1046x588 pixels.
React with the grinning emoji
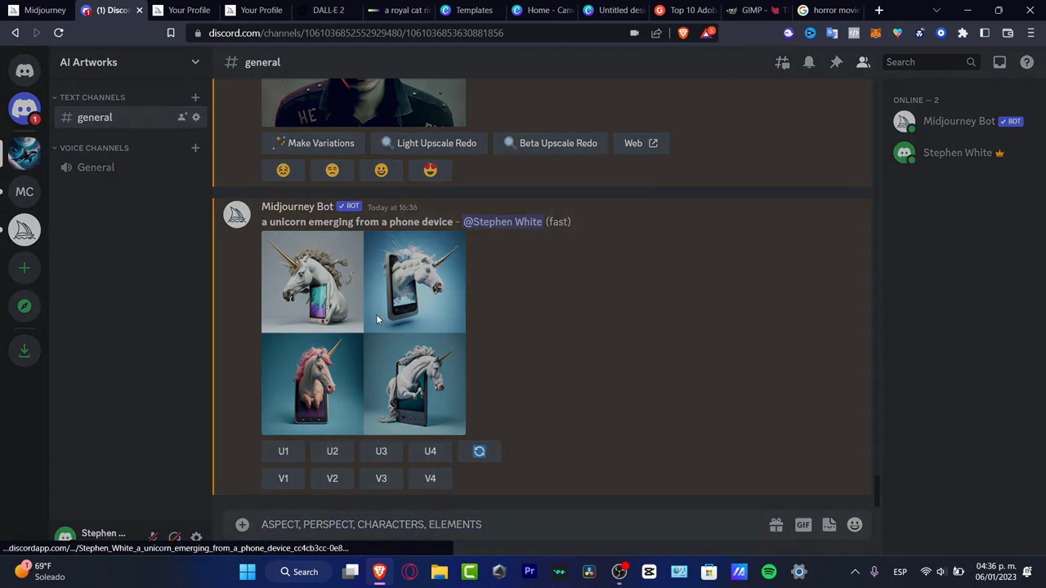pyautogui.click(x=382, y=170)
